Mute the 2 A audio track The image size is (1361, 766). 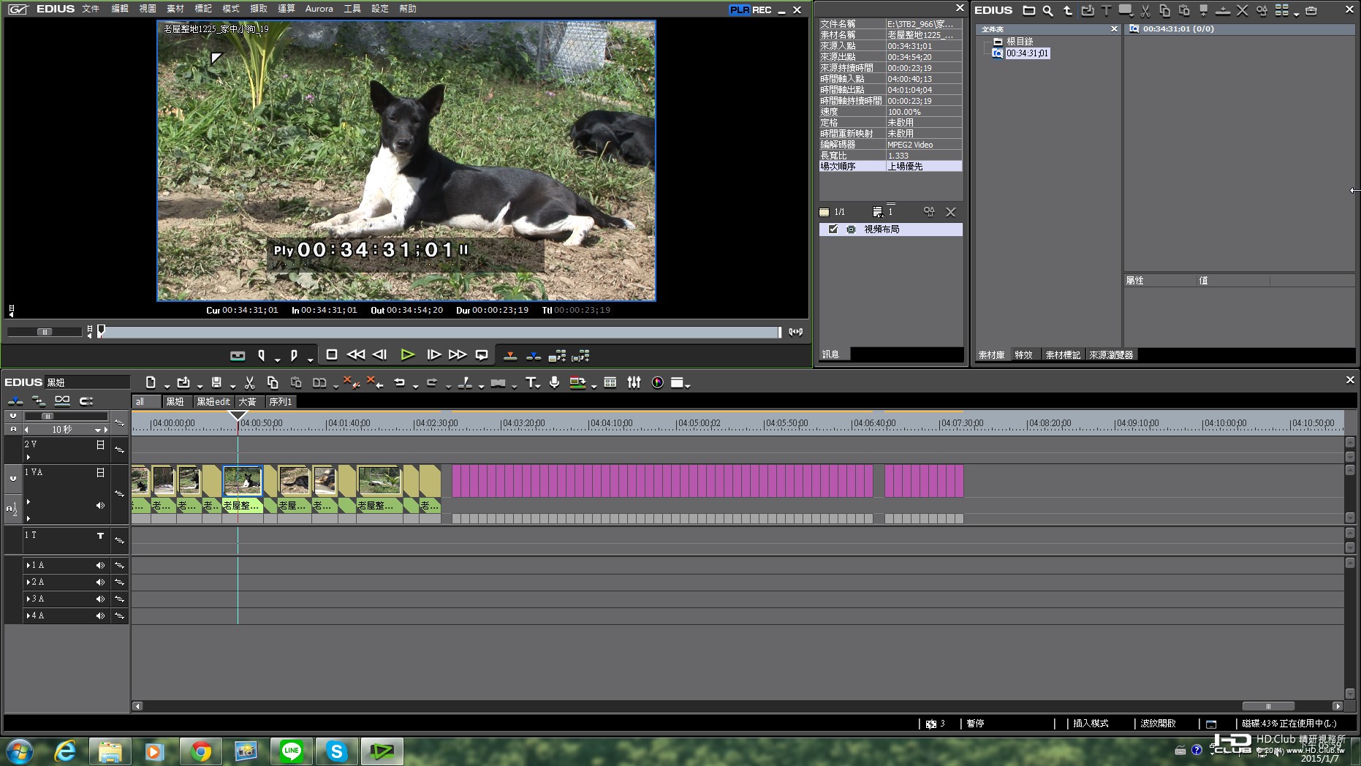[100, 582]
